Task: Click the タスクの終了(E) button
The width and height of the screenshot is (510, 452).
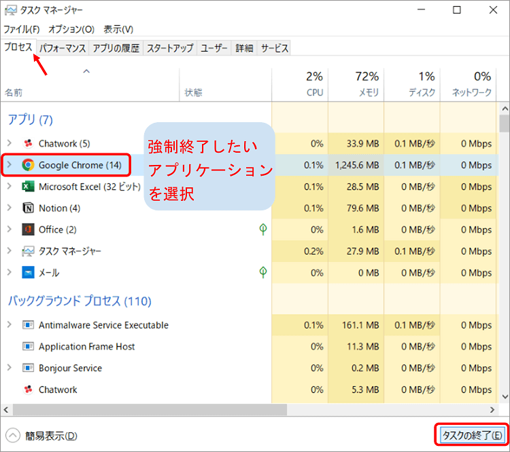Action: tap(472, 435)
